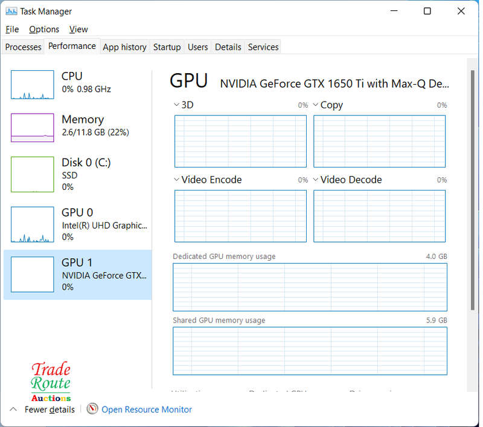Switch to the App history tab
The width and height of the screenshot is (483, 427).
click(125, 47)
